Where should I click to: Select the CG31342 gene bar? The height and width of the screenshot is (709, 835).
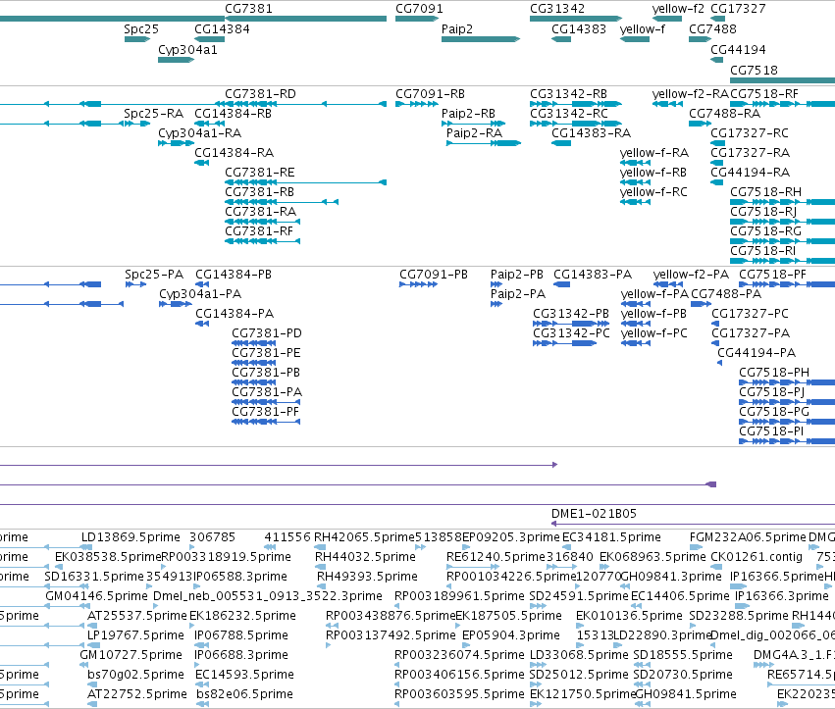[x=576, y=19]
